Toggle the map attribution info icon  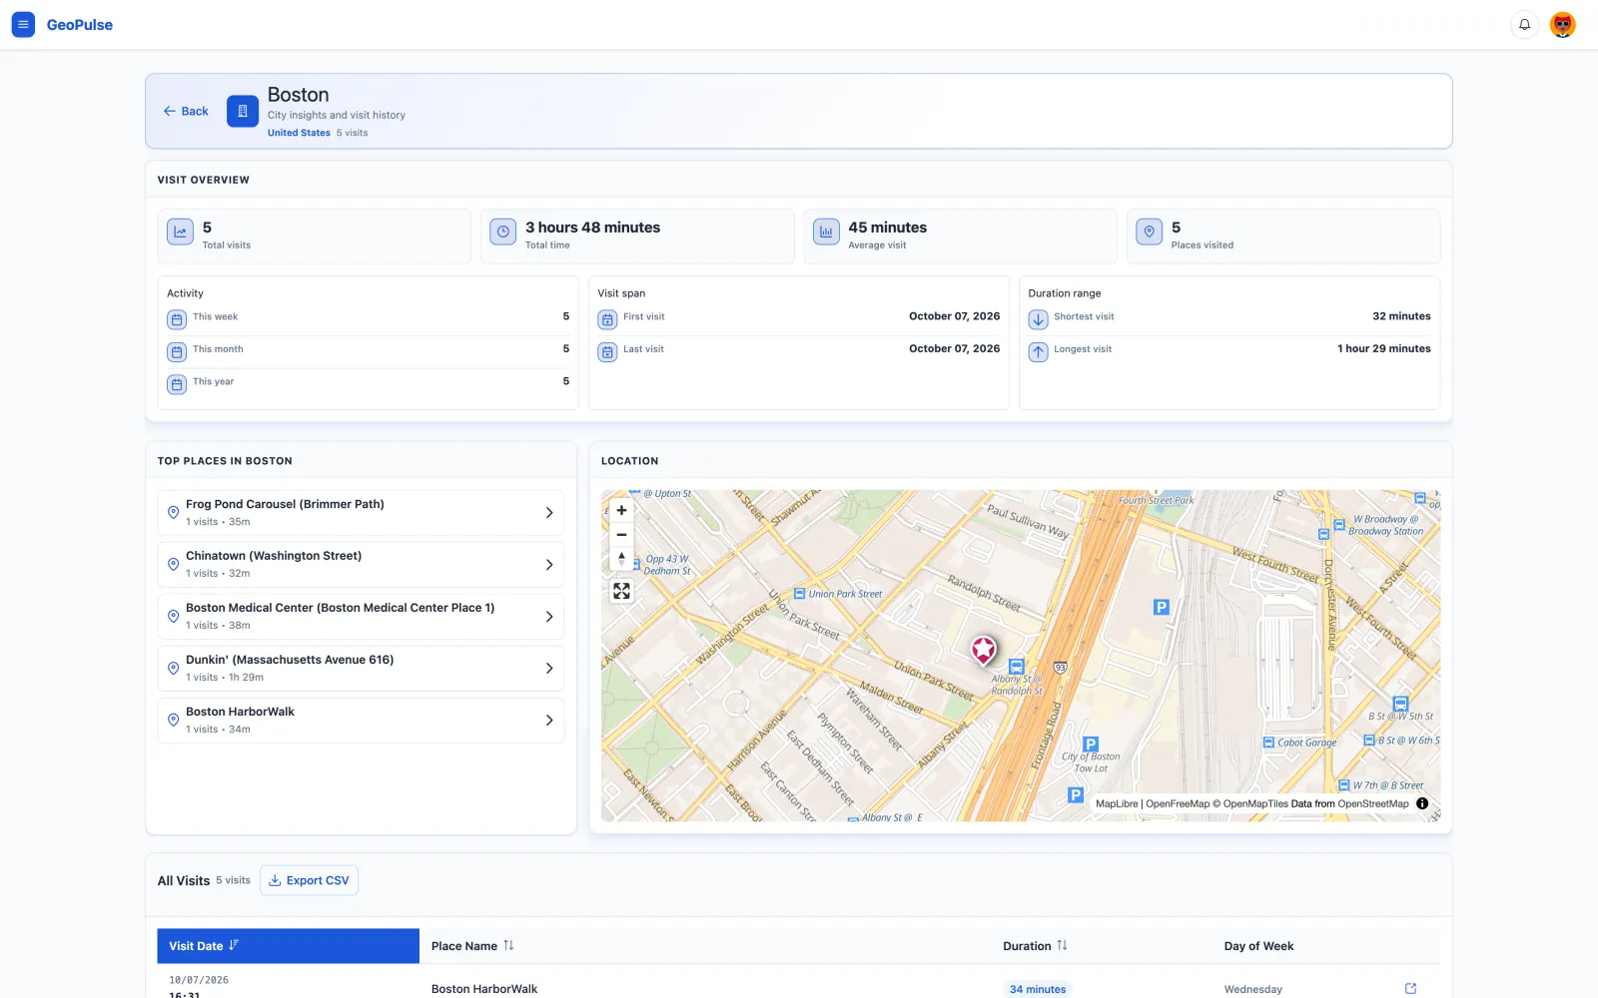[x=1422, y=803]
